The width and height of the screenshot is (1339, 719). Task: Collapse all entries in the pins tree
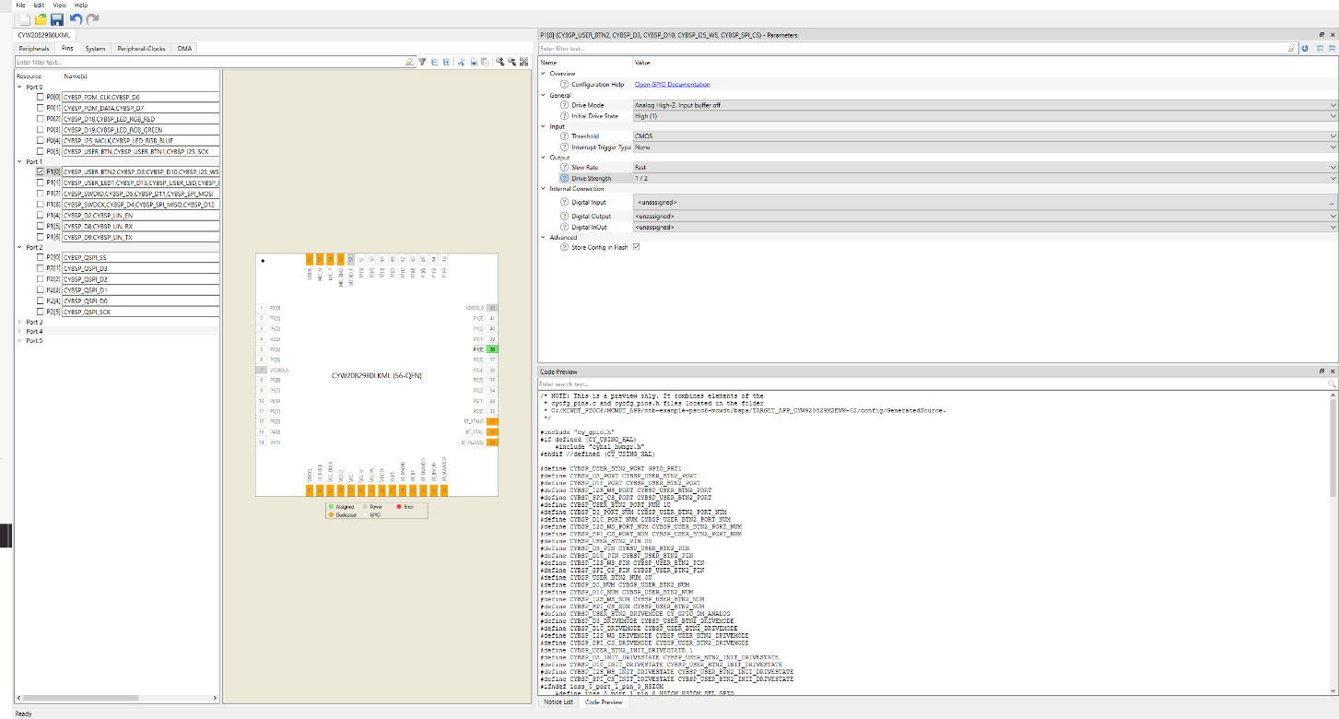pos(435,62)
